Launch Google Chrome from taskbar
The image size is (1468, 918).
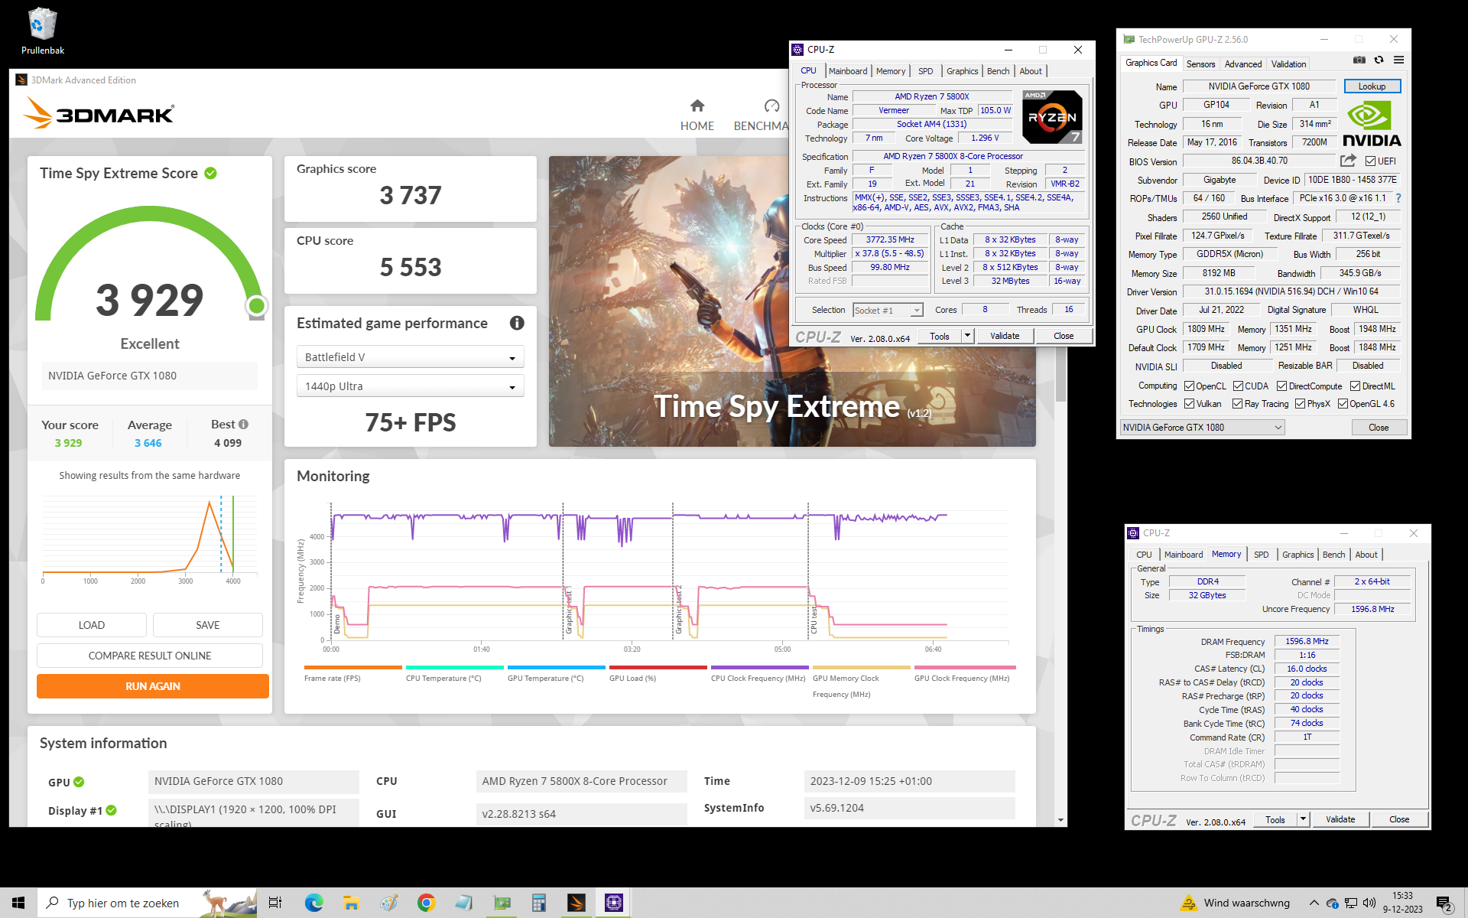[426, 903]
